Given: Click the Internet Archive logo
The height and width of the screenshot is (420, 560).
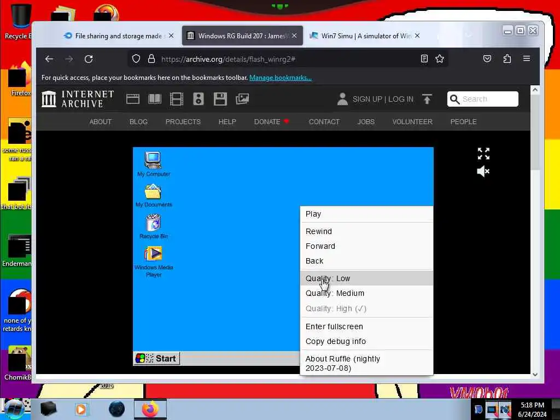Looking at the screenshot, I should 78,99.
